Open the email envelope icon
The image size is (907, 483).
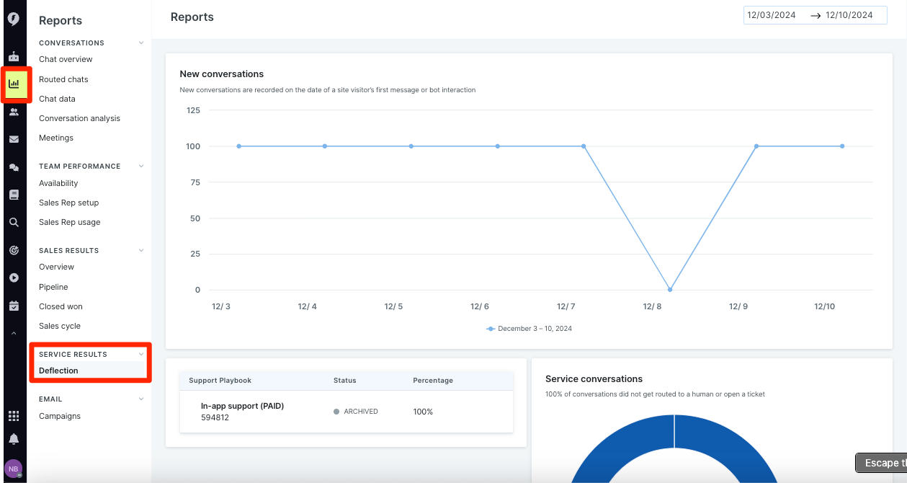pos(14,139)
